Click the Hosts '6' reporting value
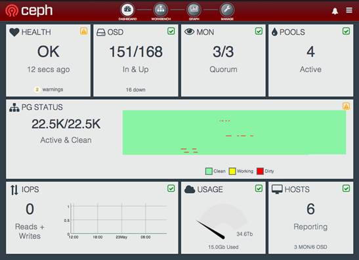 (x=310, y=209)
